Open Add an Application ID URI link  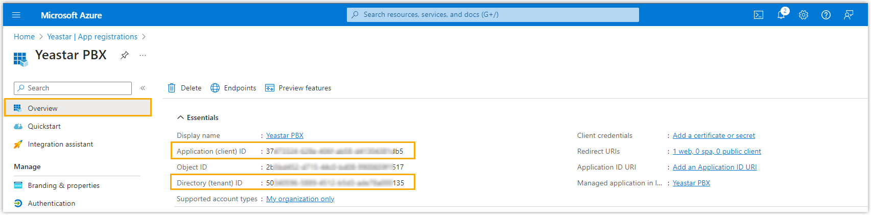click(715, 167)
